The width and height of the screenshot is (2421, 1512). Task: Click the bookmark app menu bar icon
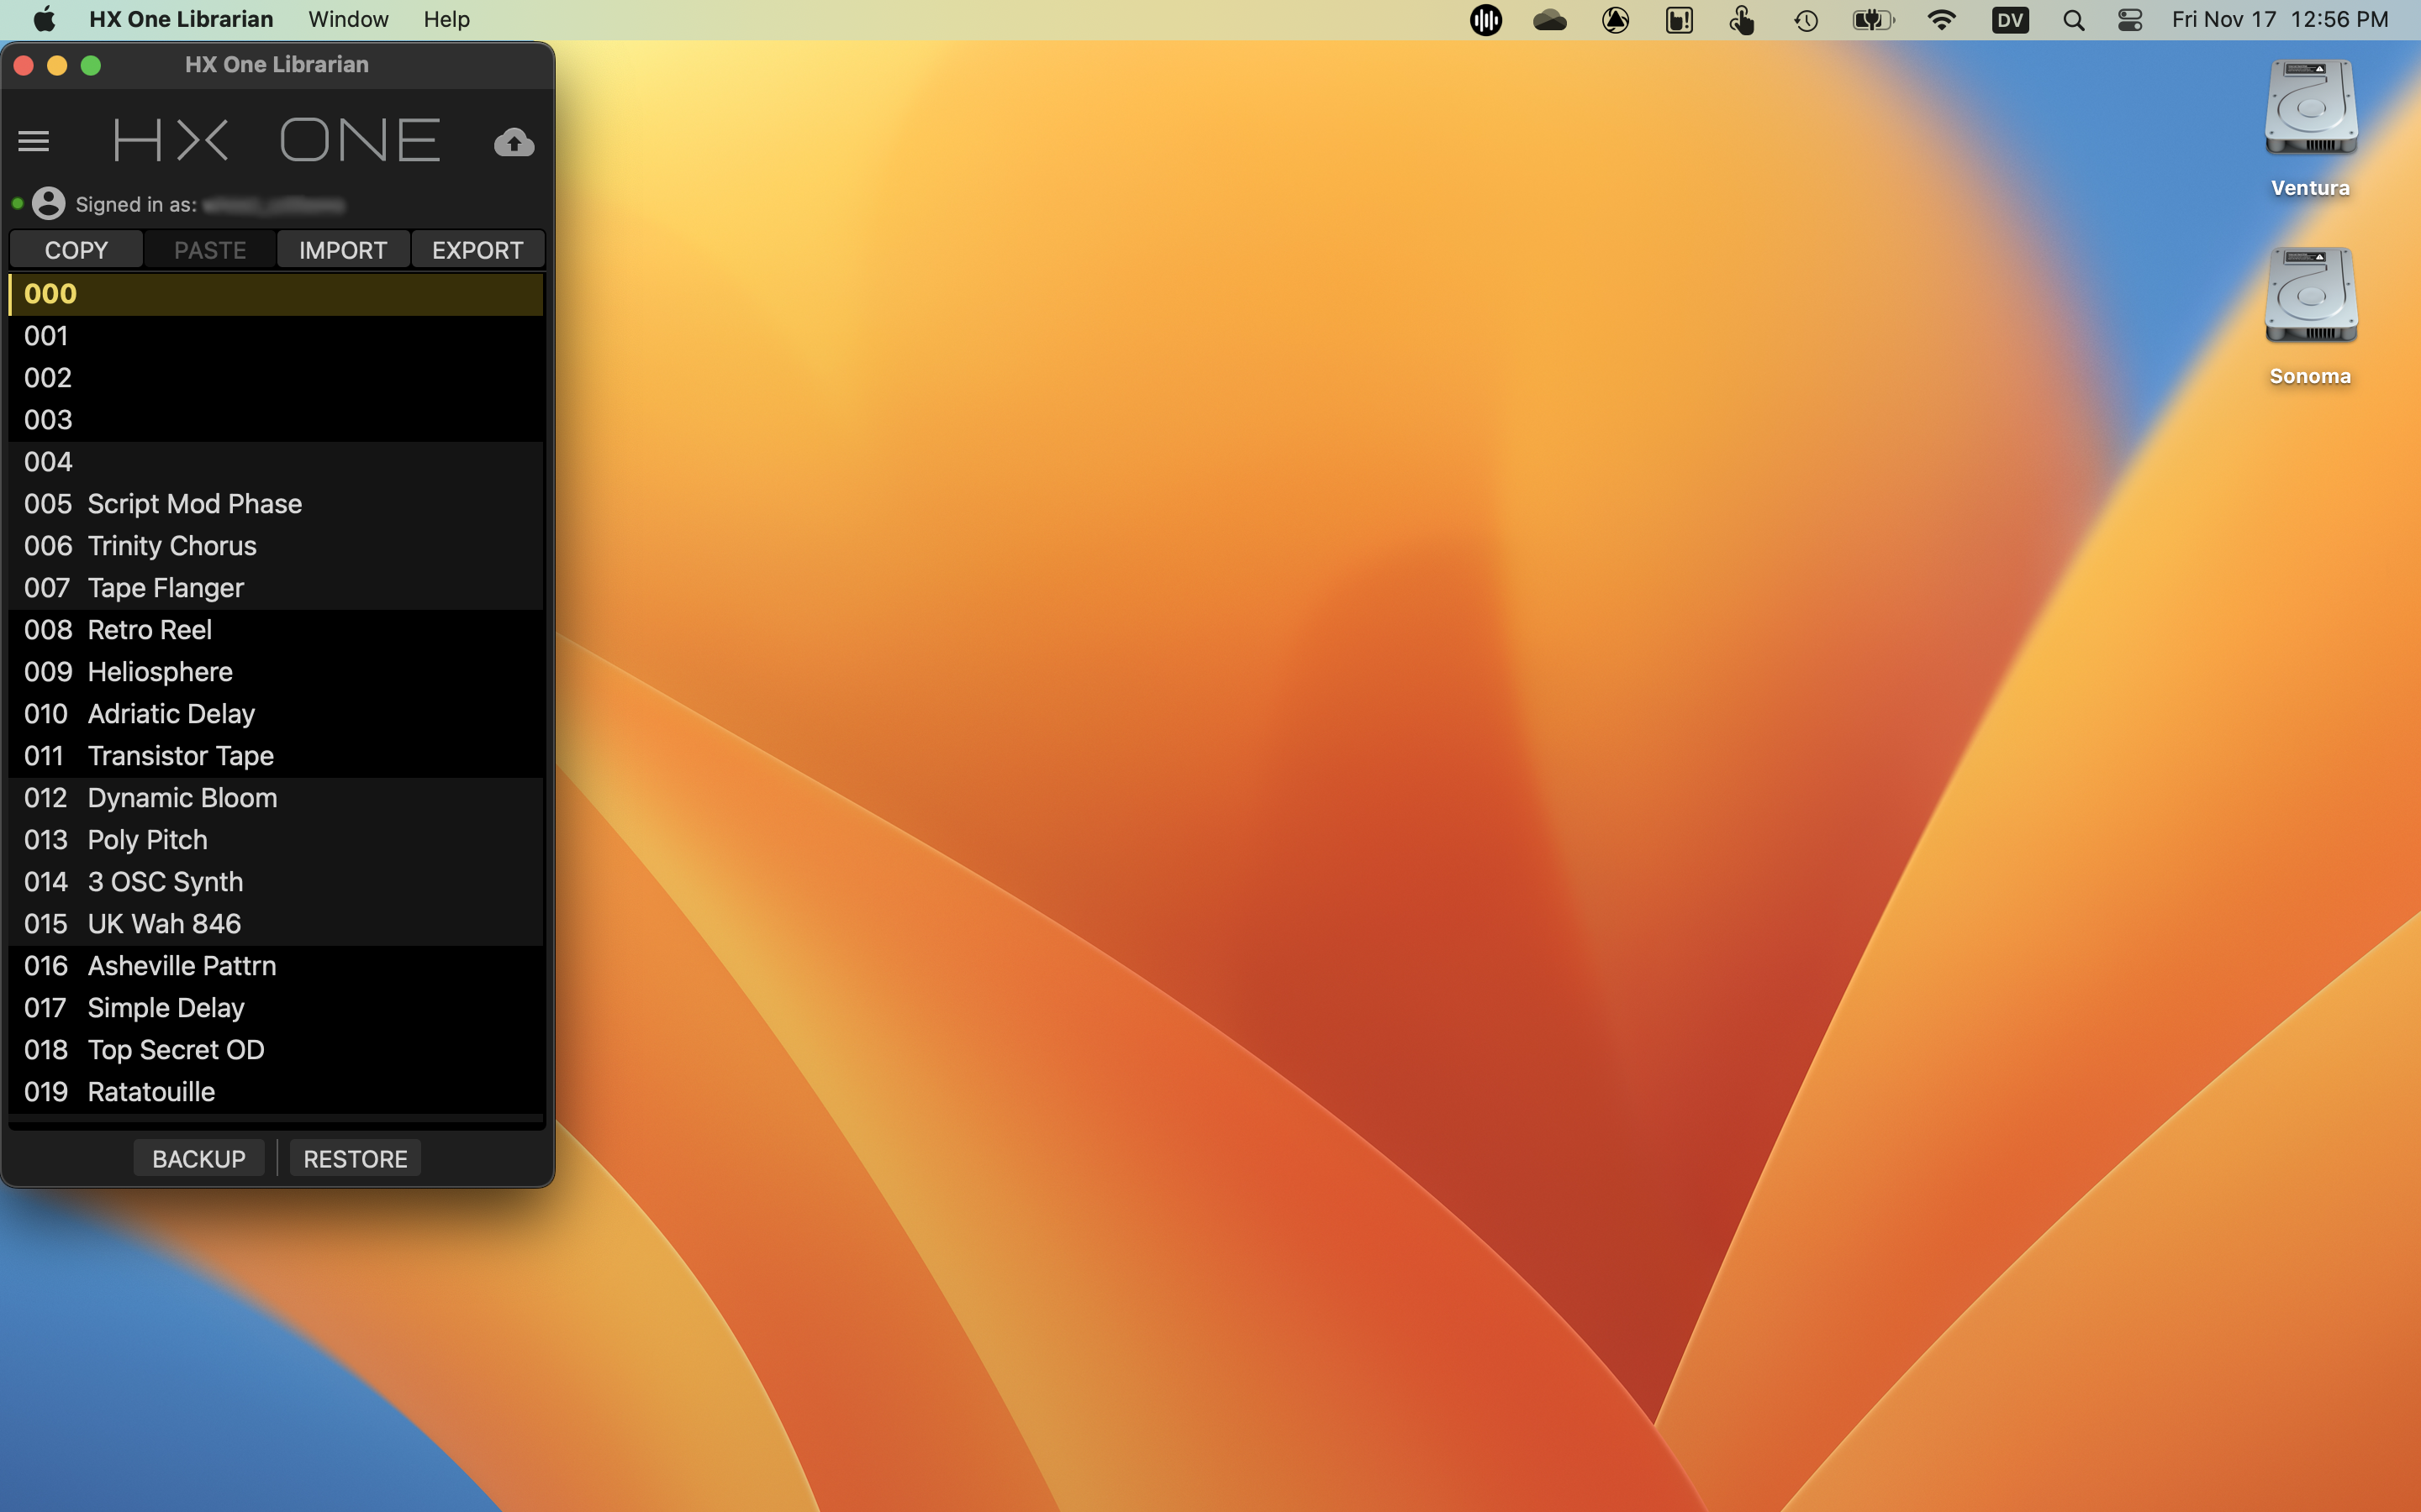[1679, 20]
